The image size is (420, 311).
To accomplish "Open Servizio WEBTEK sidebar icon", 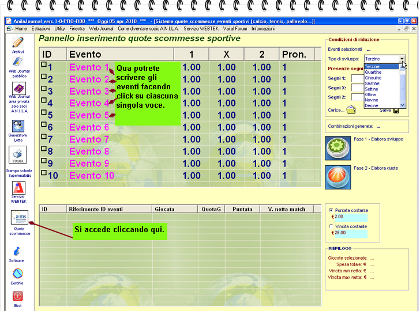I will click(x=18, y=188).
